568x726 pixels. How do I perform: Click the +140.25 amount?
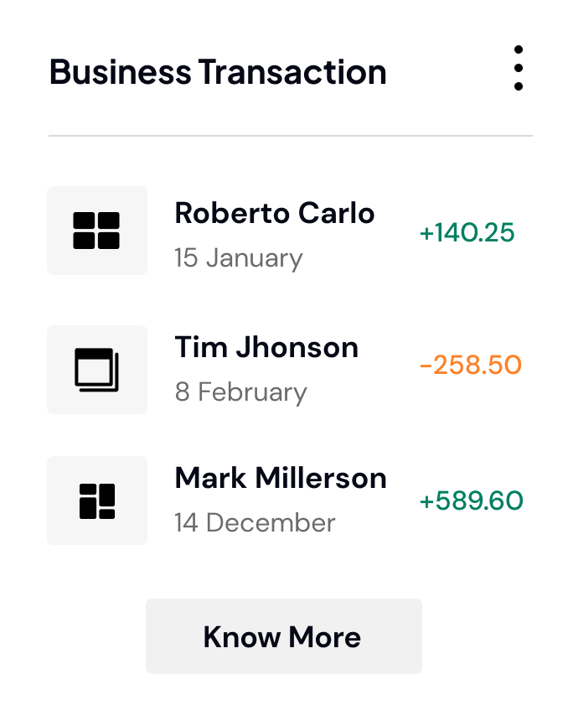click(x=467, y=234)
